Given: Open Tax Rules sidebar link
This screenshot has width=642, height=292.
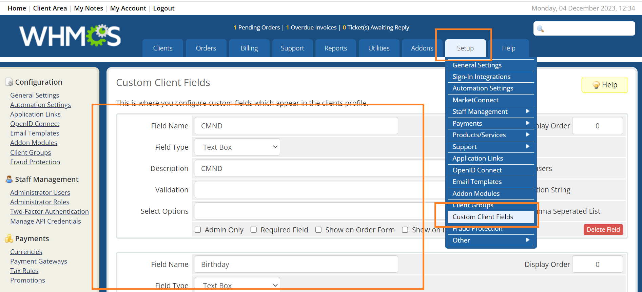Looking at the screenshot, I should (24, 271).
